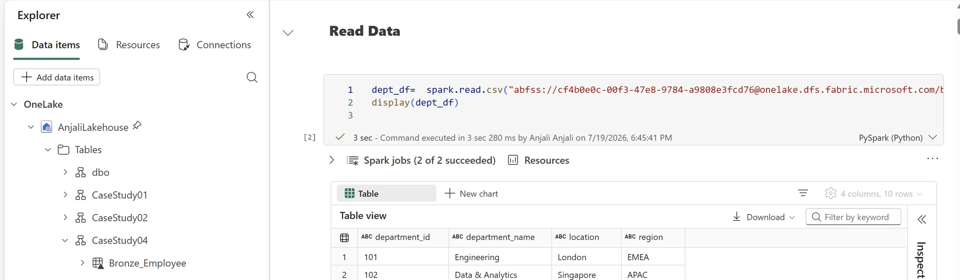960x280 pixels.
Task: Click the table grid corner icon
Action: [344, 238]
